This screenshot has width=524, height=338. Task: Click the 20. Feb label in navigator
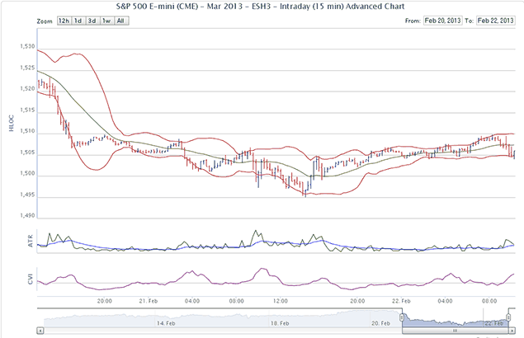(x=380, y=323)
